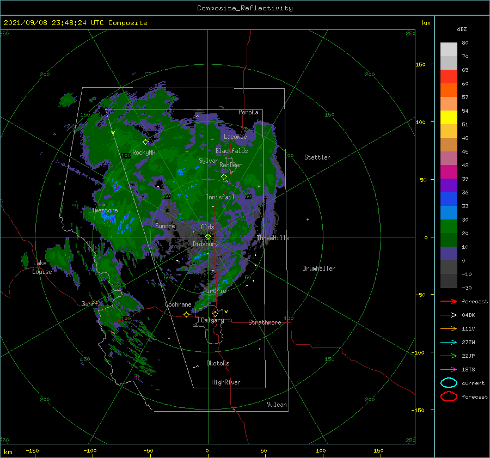490x458 pixels.
Task: Click the -50 tick label on the vertical axis
Action: pos(421,295)
